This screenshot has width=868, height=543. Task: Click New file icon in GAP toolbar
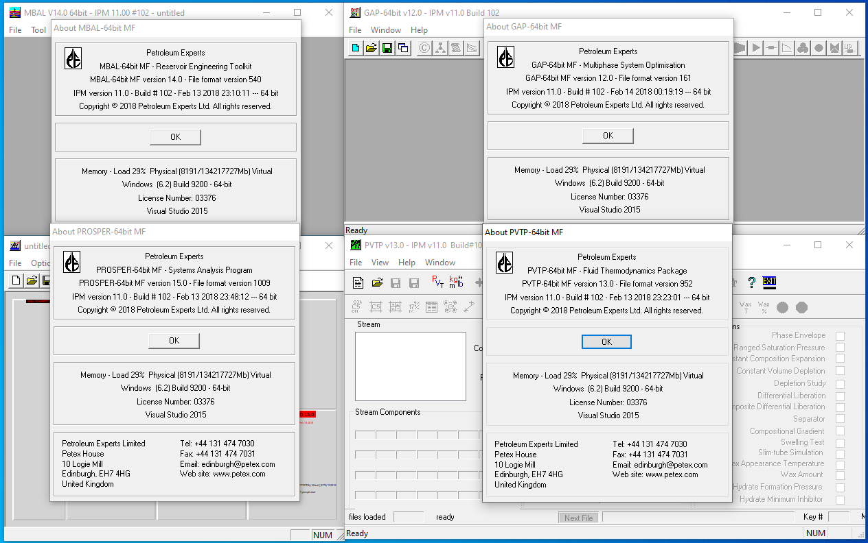coord(356,48)
